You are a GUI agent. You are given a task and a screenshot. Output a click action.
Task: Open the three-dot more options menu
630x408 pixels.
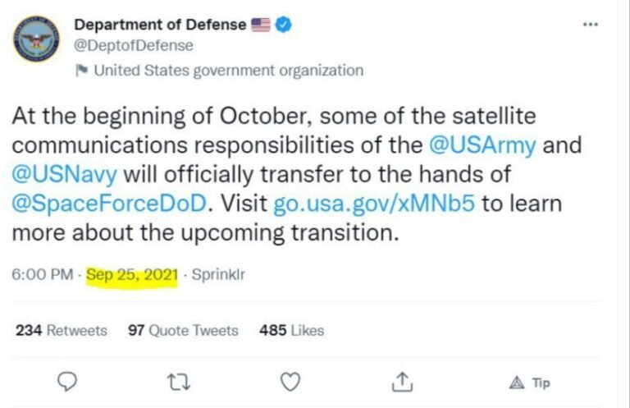[590, 25]
